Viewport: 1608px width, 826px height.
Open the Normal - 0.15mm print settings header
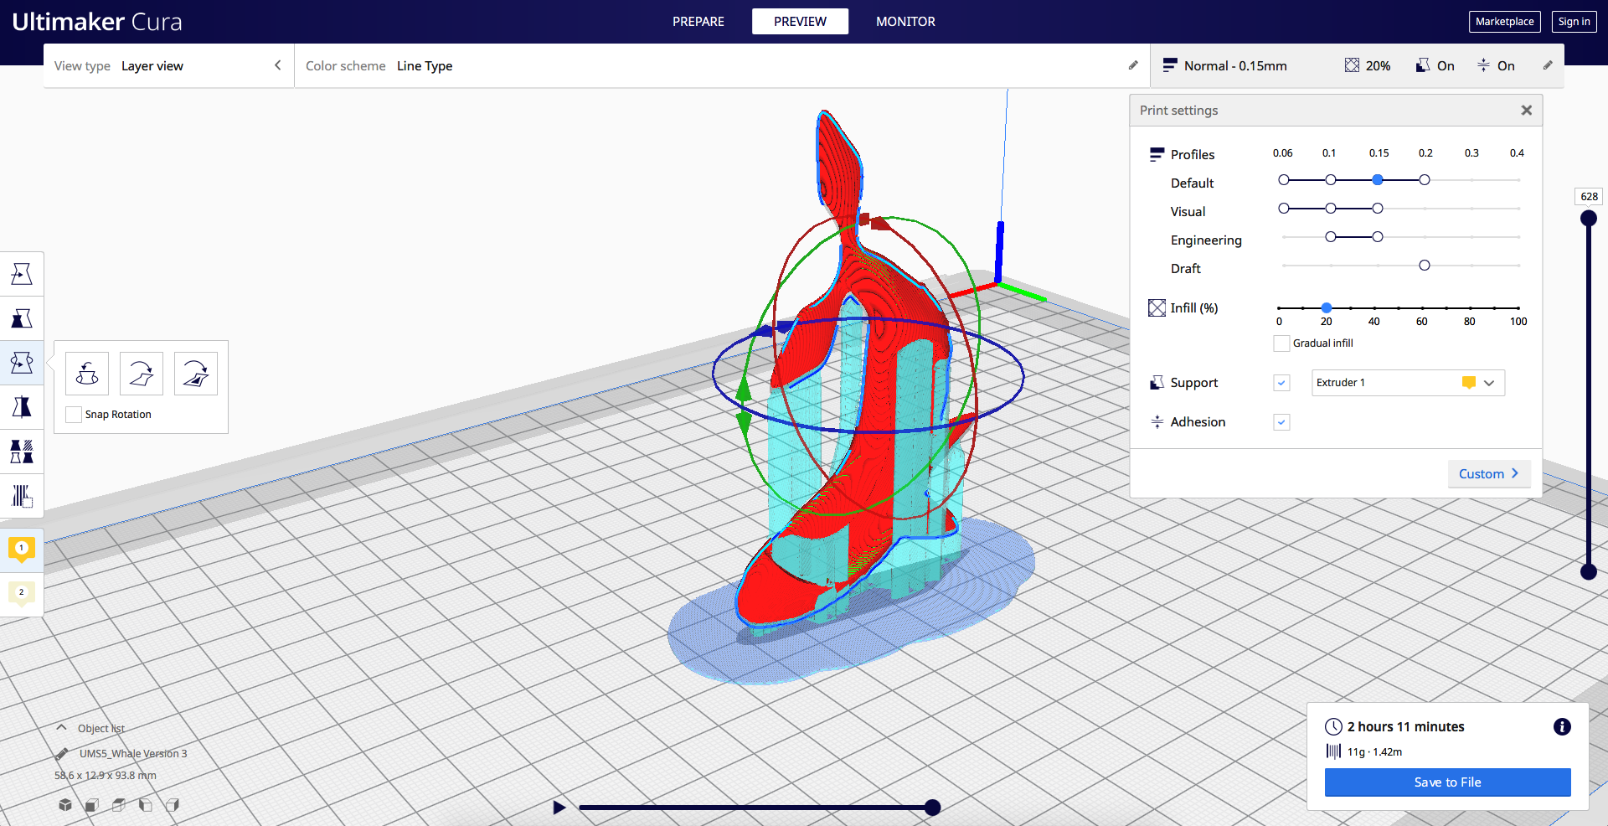point(1357,65)
